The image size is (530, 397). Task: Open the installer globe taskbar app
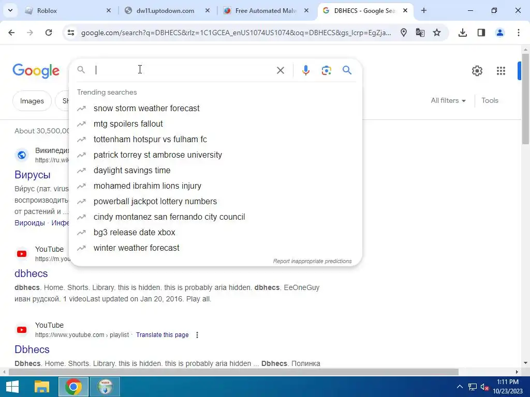coord(105,387)
